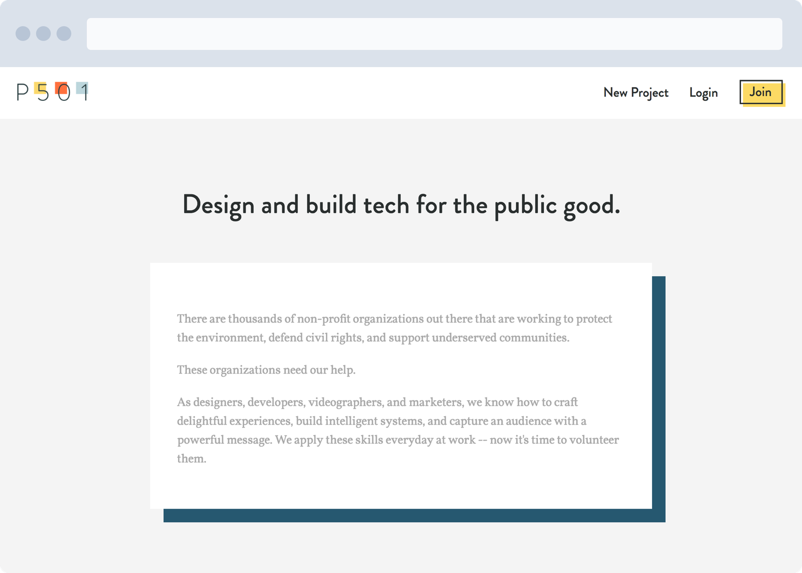Image resolution: width=802 pixels, height=573 pixels.
Task: Click the light blue square behind the 1
Action: pyautogui.click(x=80, y=87)
